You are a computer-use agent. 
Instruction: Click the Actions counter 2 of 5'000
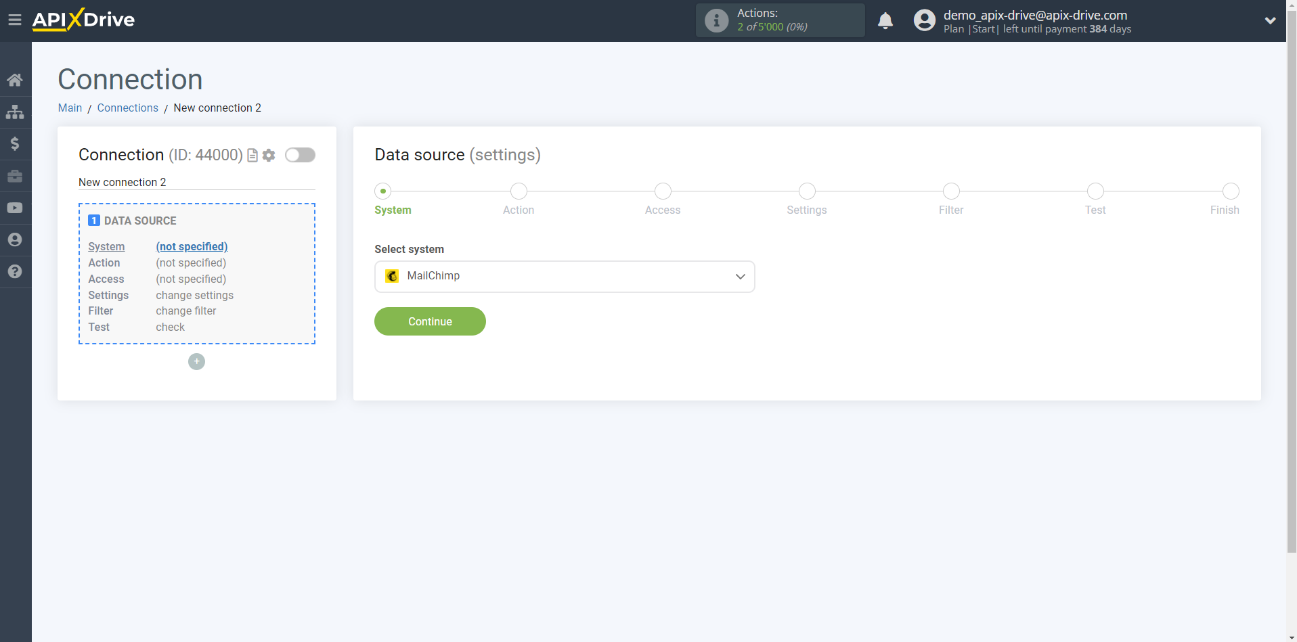tap(772, 27)
